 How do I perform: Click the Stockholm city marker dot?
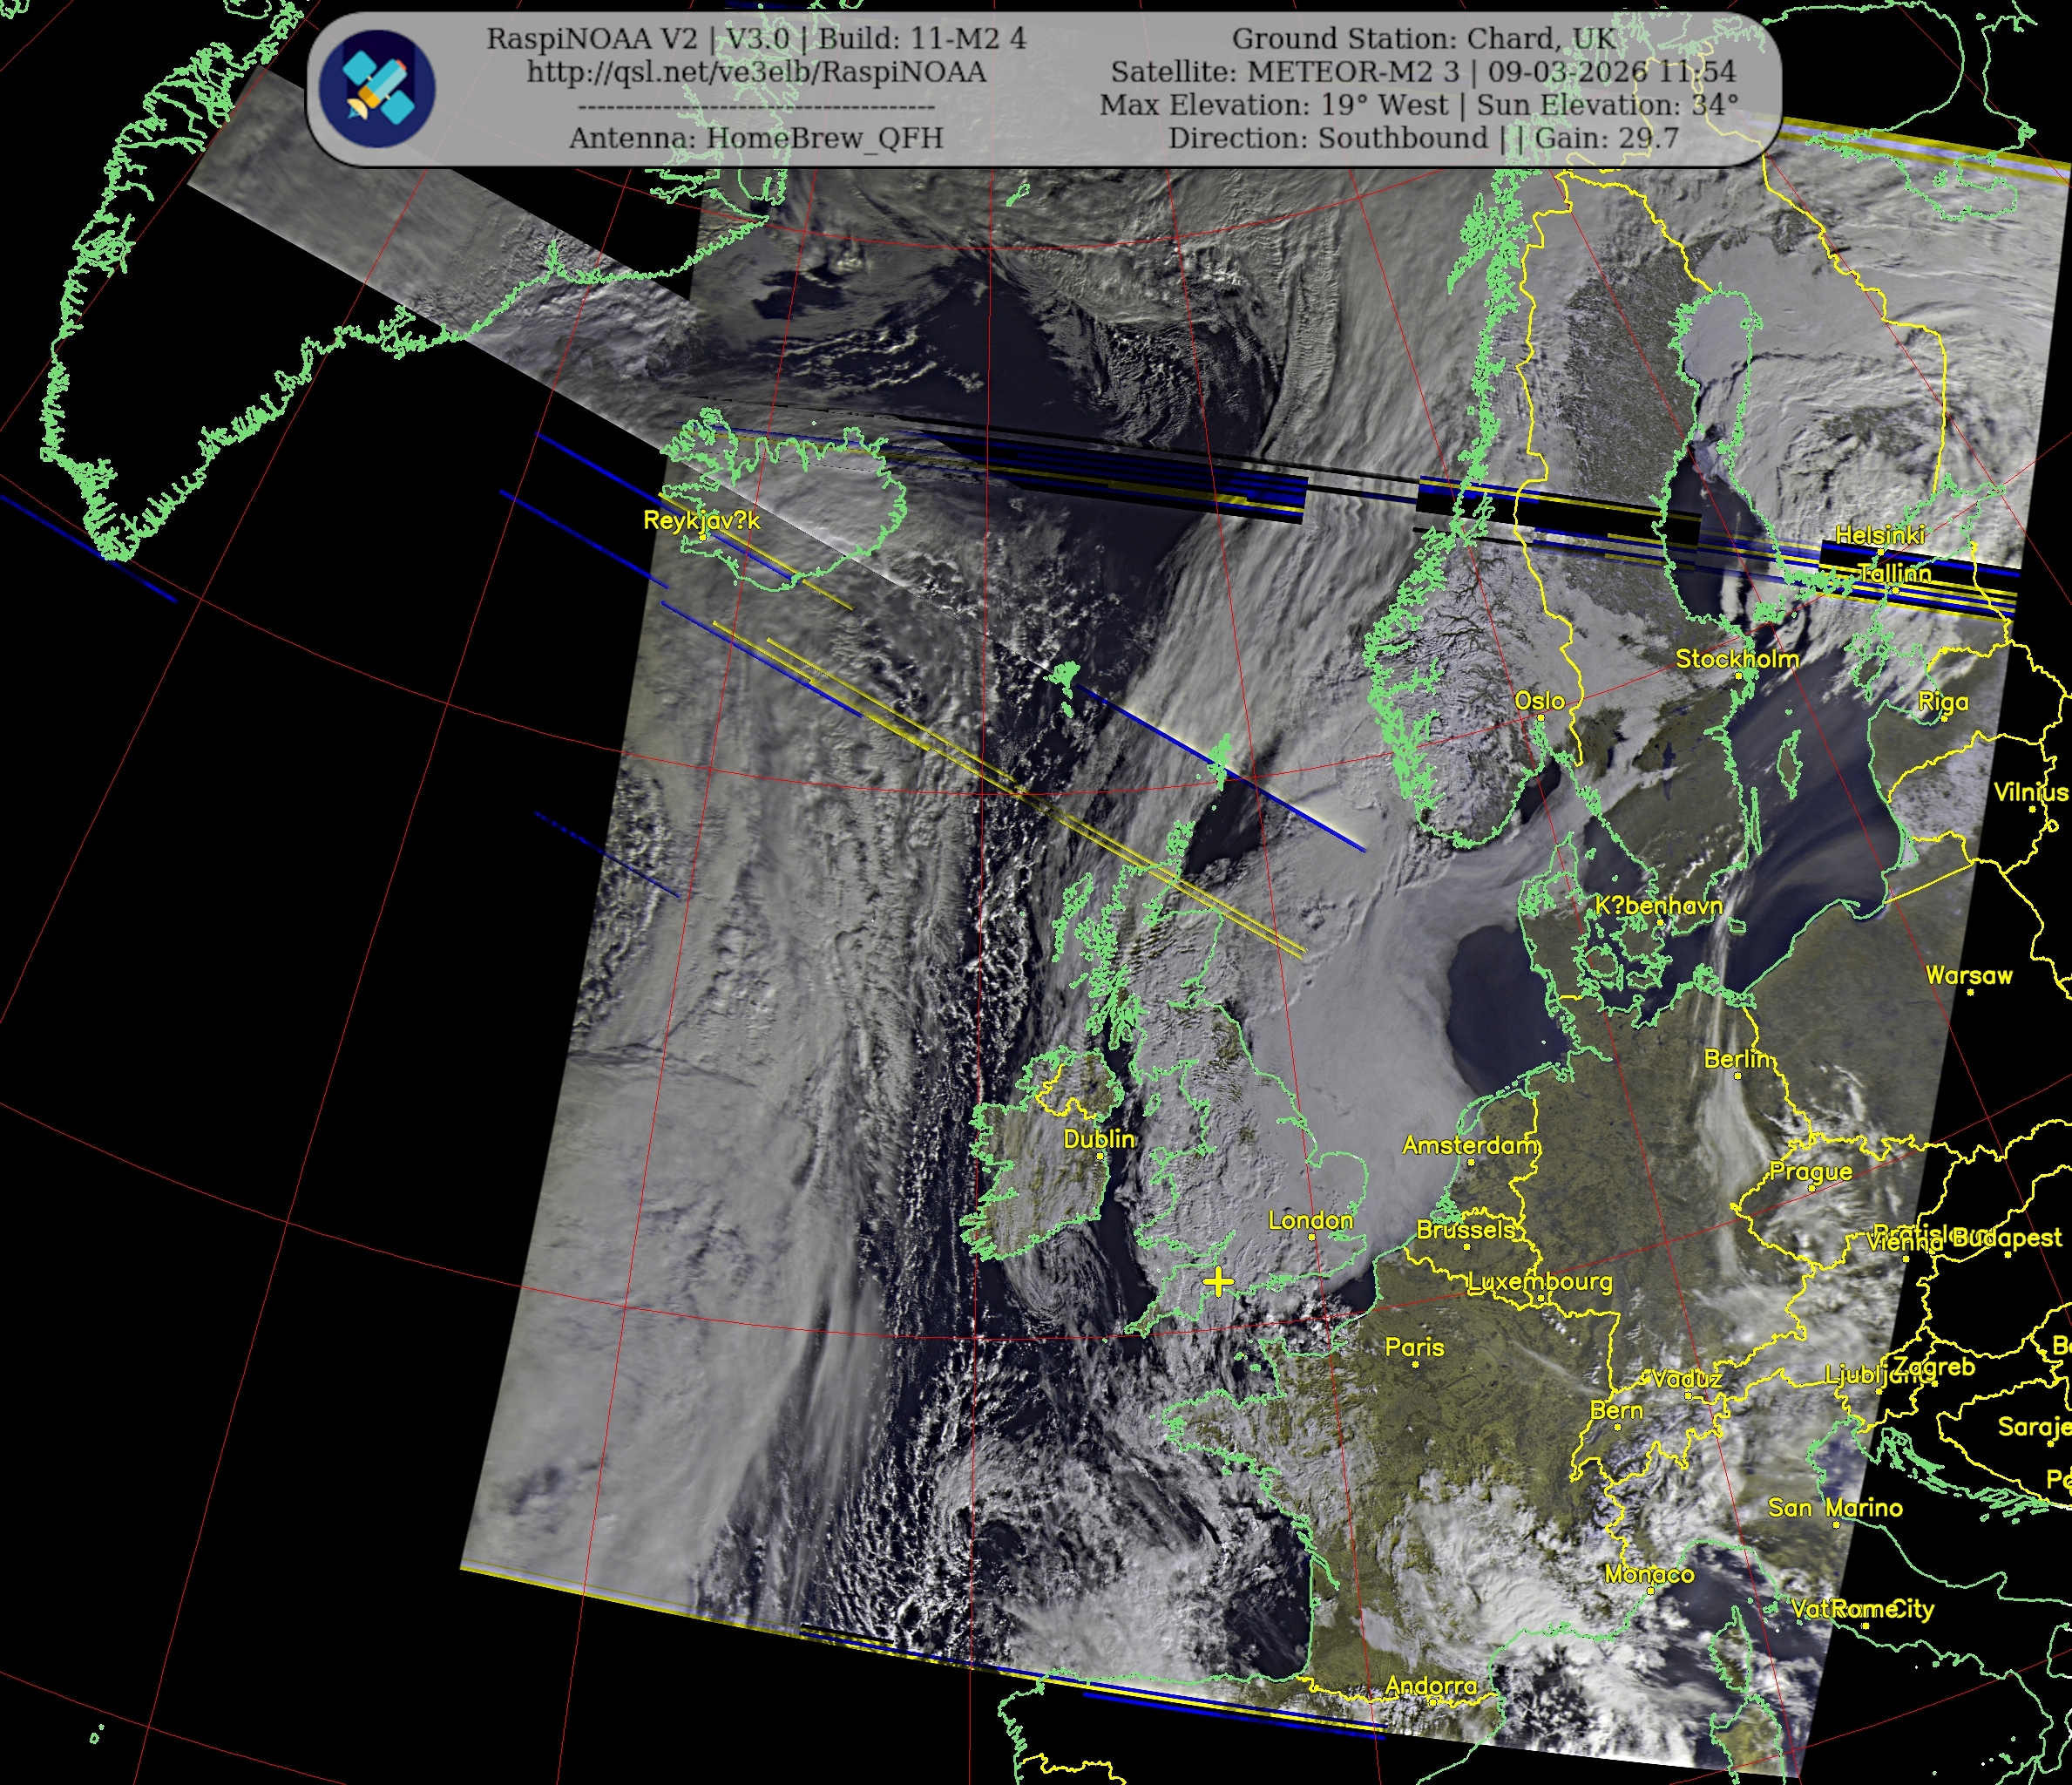1738,675
